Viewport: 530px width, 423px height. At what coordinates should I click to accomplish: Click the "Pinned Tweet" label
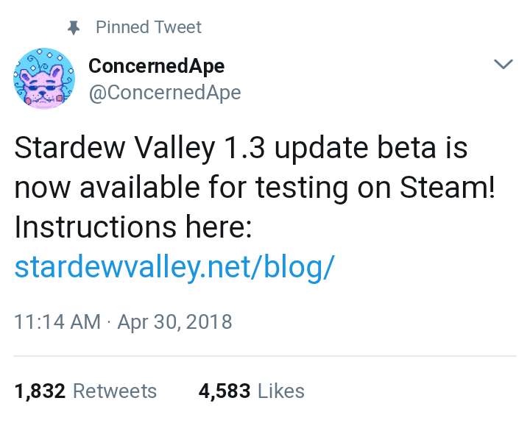[148, 28]
